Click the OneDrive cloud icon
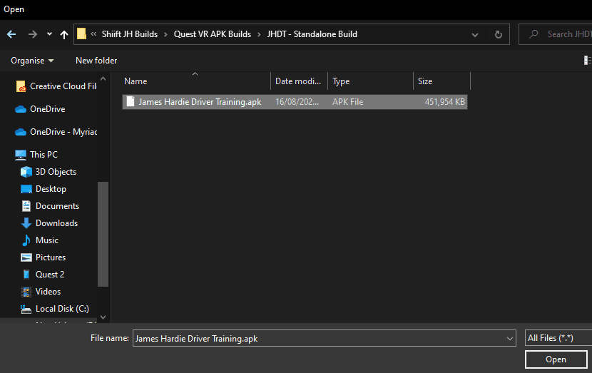This screenshot has height=373, width=592. tap(21, 110)
